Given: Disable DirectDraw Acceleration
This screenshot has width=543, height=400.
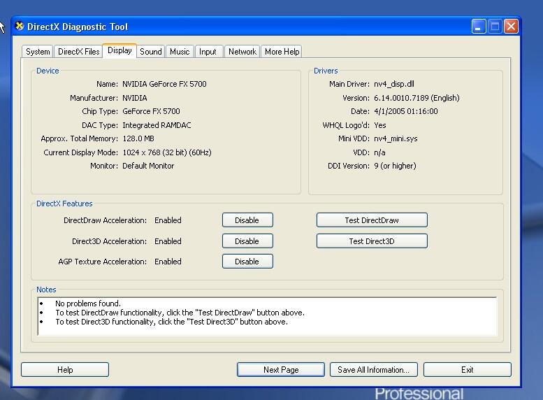Looking at the screenshot, I should click(x=247, y=220).
